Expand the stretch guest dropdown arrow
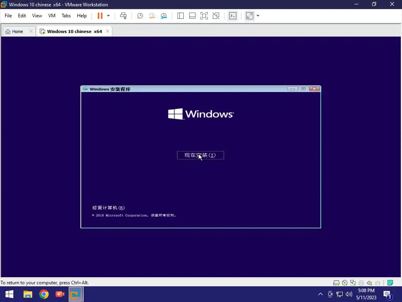Viewport: 402px width, 302px height. pos(258,16)
